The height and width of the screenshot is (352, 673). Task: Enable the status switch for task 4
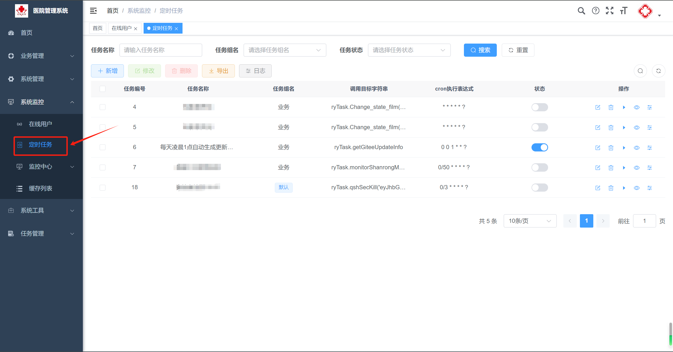540,107
